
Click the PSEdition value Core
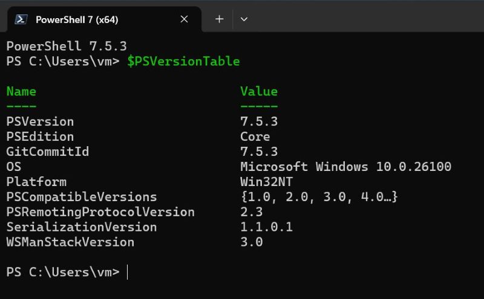255,137
